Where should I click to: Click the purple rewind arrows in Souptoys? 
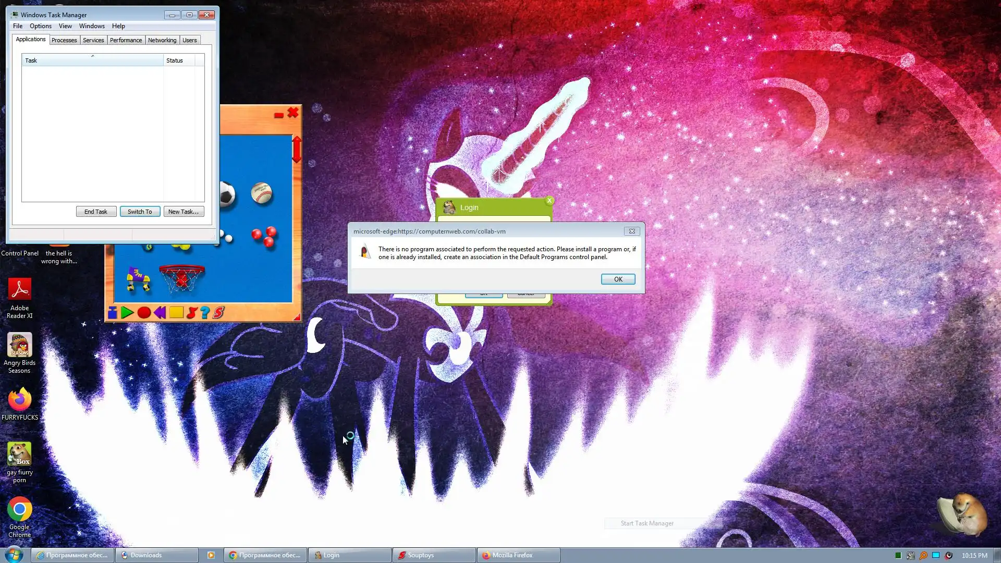[160, 313]
